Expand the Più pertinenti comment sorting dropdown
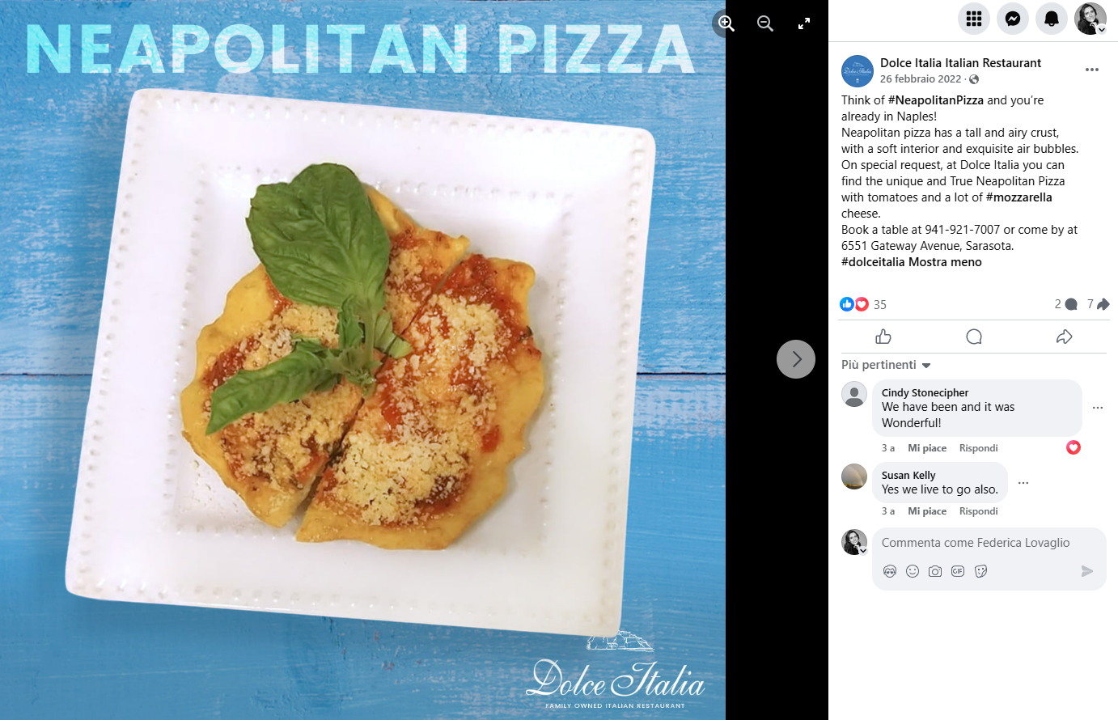The width and height of the screenshot is (1118, 720). click(x=886, y=365)
